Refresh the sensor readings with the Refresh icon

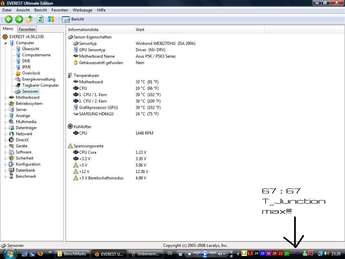[40, 19]
